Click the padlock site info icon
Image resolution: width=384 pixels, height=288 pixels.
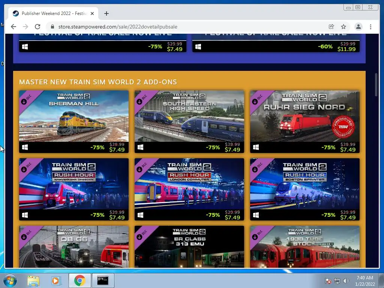tap(52, 27)
